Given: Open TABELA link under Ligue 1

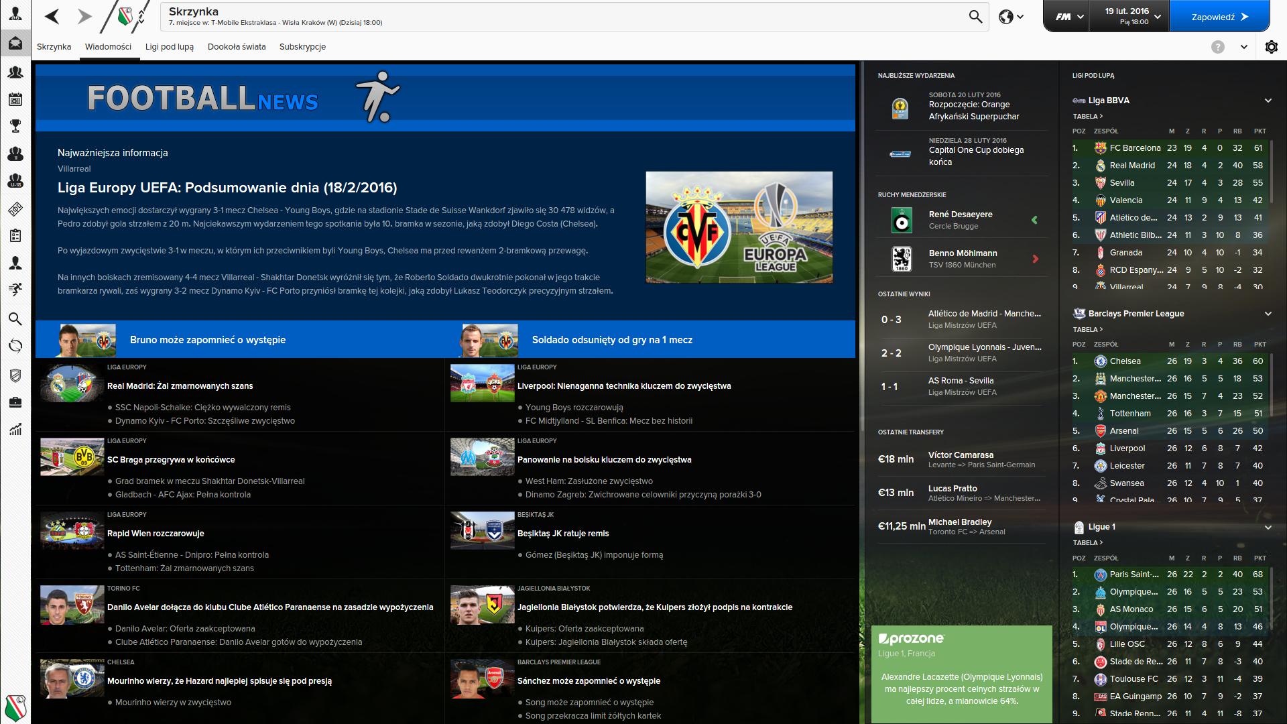Looking at the screenshot, I should [1087, 543].
